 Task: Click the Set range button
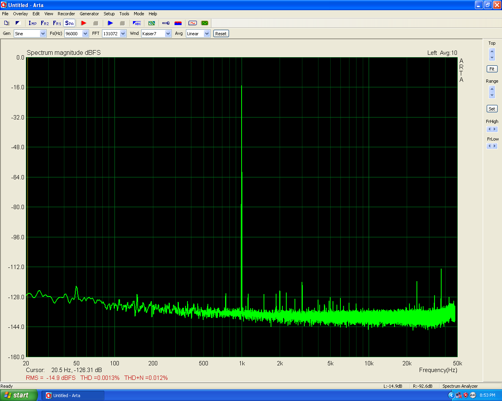coord(492,109)
